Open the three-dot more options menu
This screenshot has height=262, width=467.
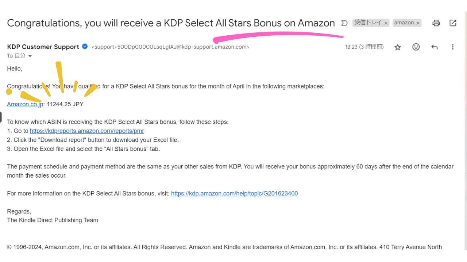(x=453, y=47)
